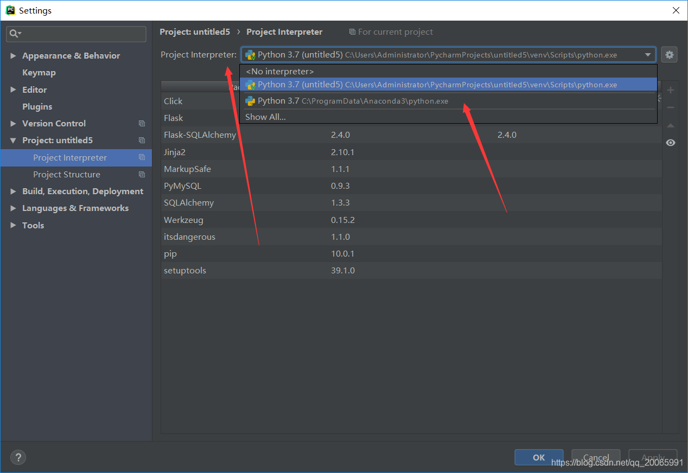Select the SQLAlchemy package row
Viewport: 688px width, 473px height.
pyautogui.click(x=411, y=203)
